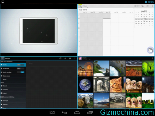
Task: Open the recent apps button
Action: [90, 113]
